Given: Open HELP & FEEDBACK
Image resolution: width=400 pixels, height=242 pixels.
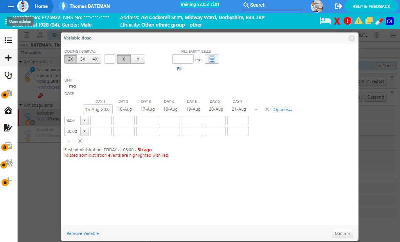Looking at the screenshot, I should [x=371, y=6].
